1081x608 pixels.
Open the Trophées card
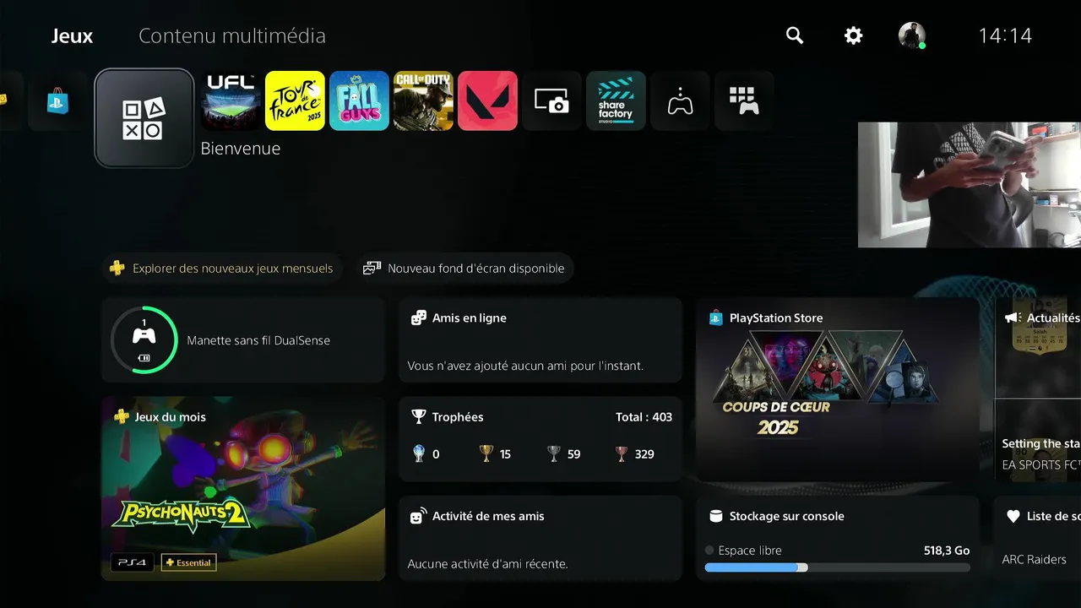[540, 439]
